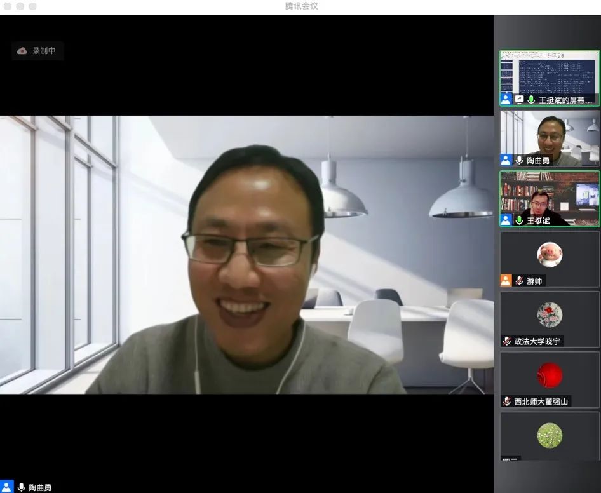Open 王挺斌's shared screen thumbnail
This screenshot has width=601, height=493.
[x=550, y=72]
